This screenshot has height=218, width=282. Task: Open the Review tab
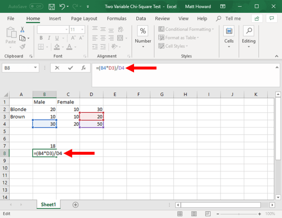click(162, 18)
